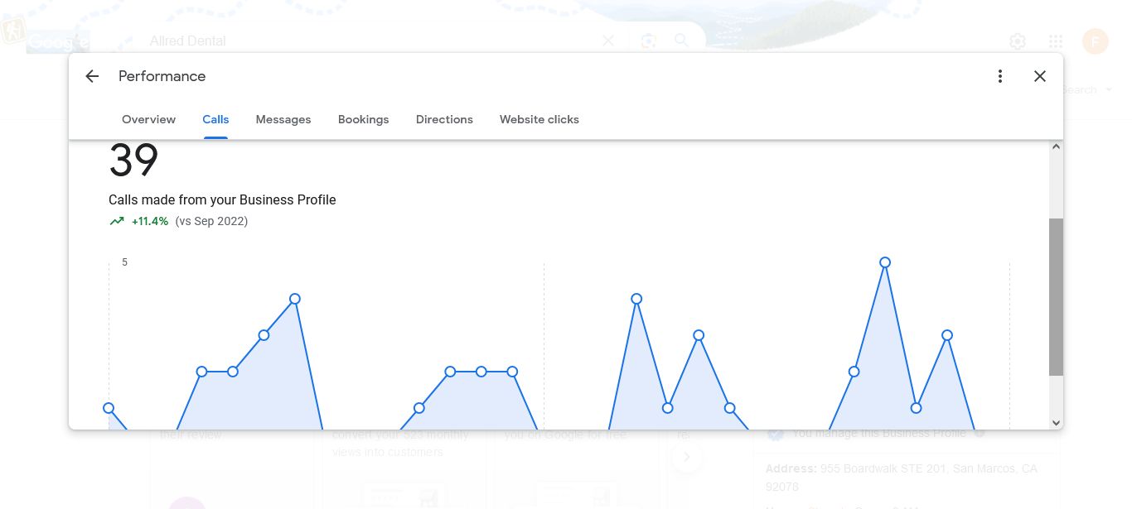Close the Performance dialog

coord(1040,76)
